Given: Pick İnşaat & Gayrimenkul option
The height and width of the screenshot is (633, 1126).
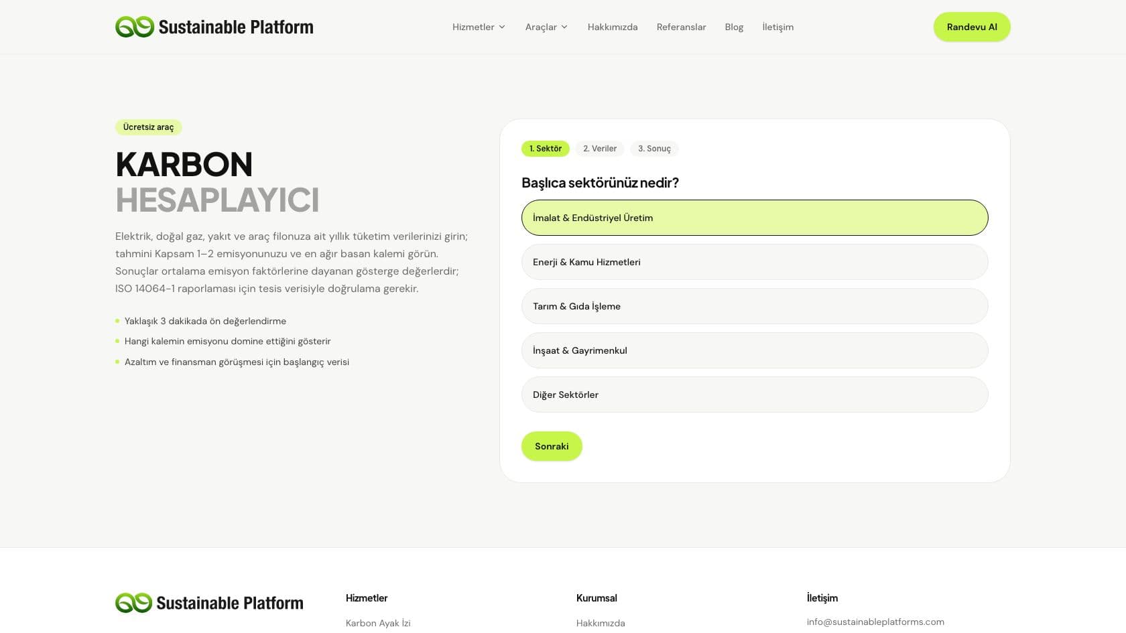Looking at the screenshot, I should click(x=755, y=350).
